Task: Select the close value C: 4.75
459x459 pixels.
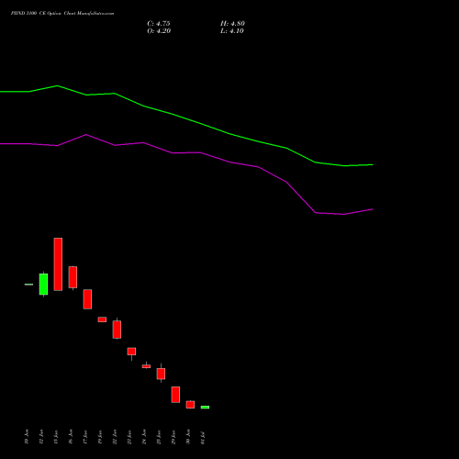Action: (159, 24)
